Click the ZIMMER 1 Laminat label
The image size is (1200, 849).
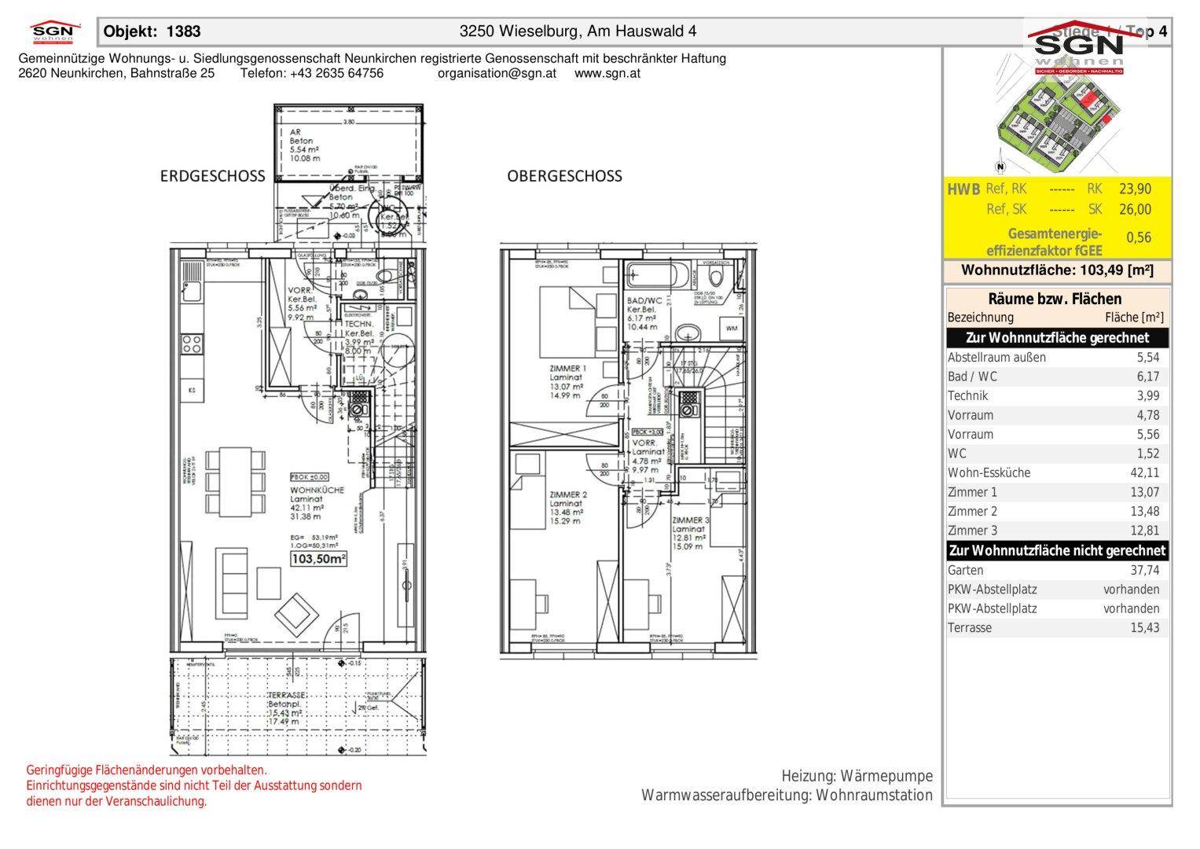(x=567, y=382)
